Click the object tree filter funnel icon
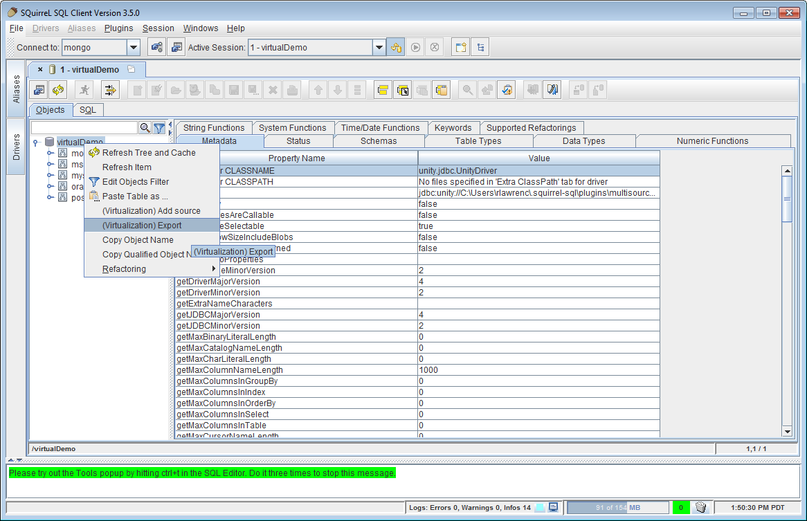The width and height of the screenshot is (807, 521). pyautogui.click(x=159, y=128)
